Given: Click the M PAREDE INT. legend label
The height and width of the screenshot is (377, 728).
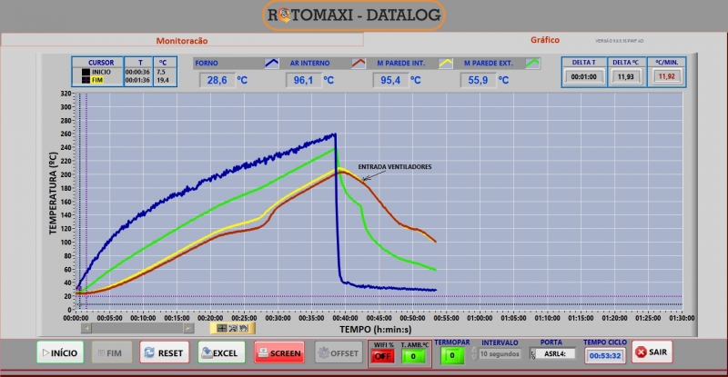Looking at the screenshot, I should [400, 63].
